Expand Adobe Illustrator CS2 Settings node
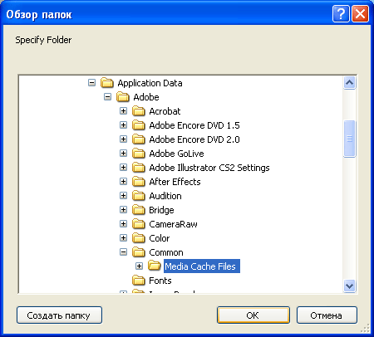Image resolution: width=374 pixels, height=337 pixels. (123, 168)
